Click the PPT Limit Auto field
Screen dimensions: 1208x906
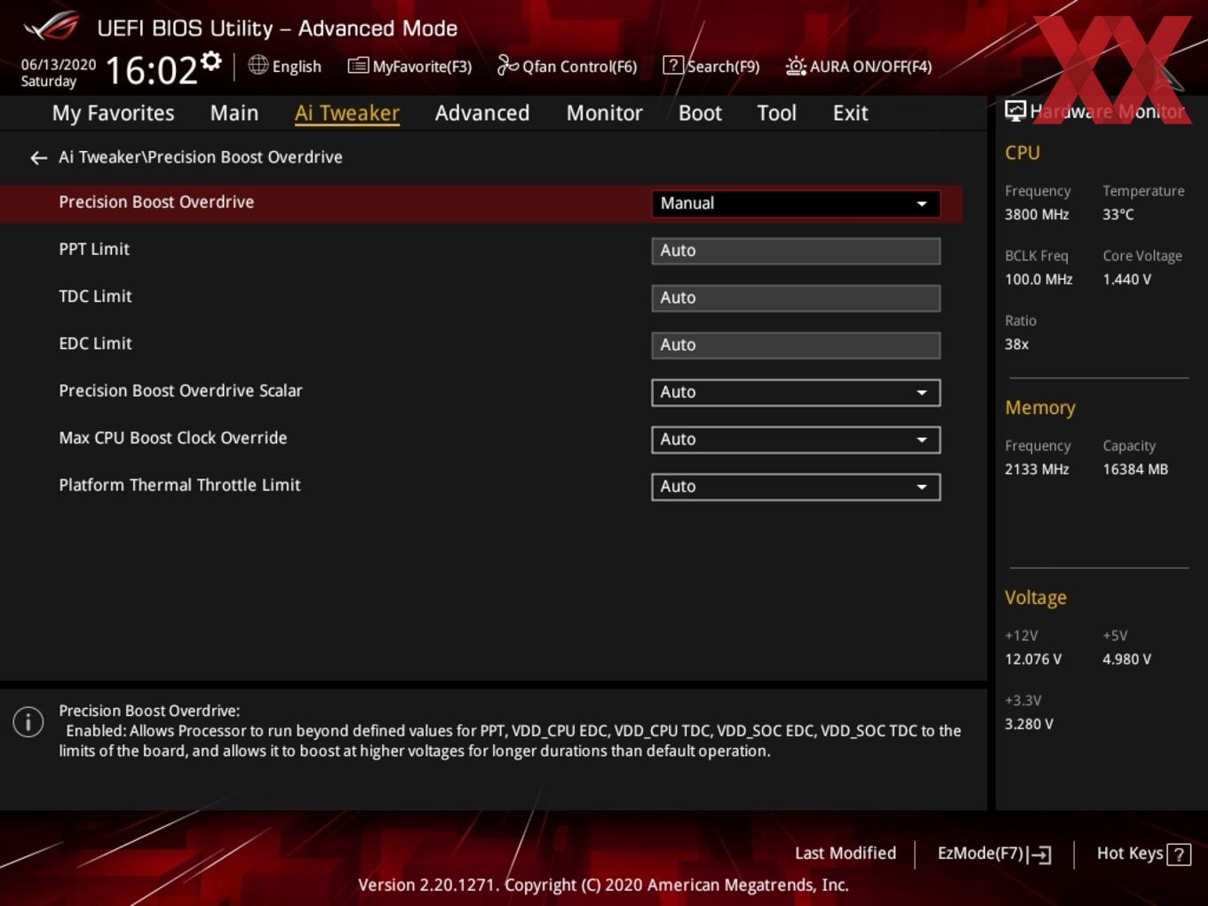tap(796, 251)
